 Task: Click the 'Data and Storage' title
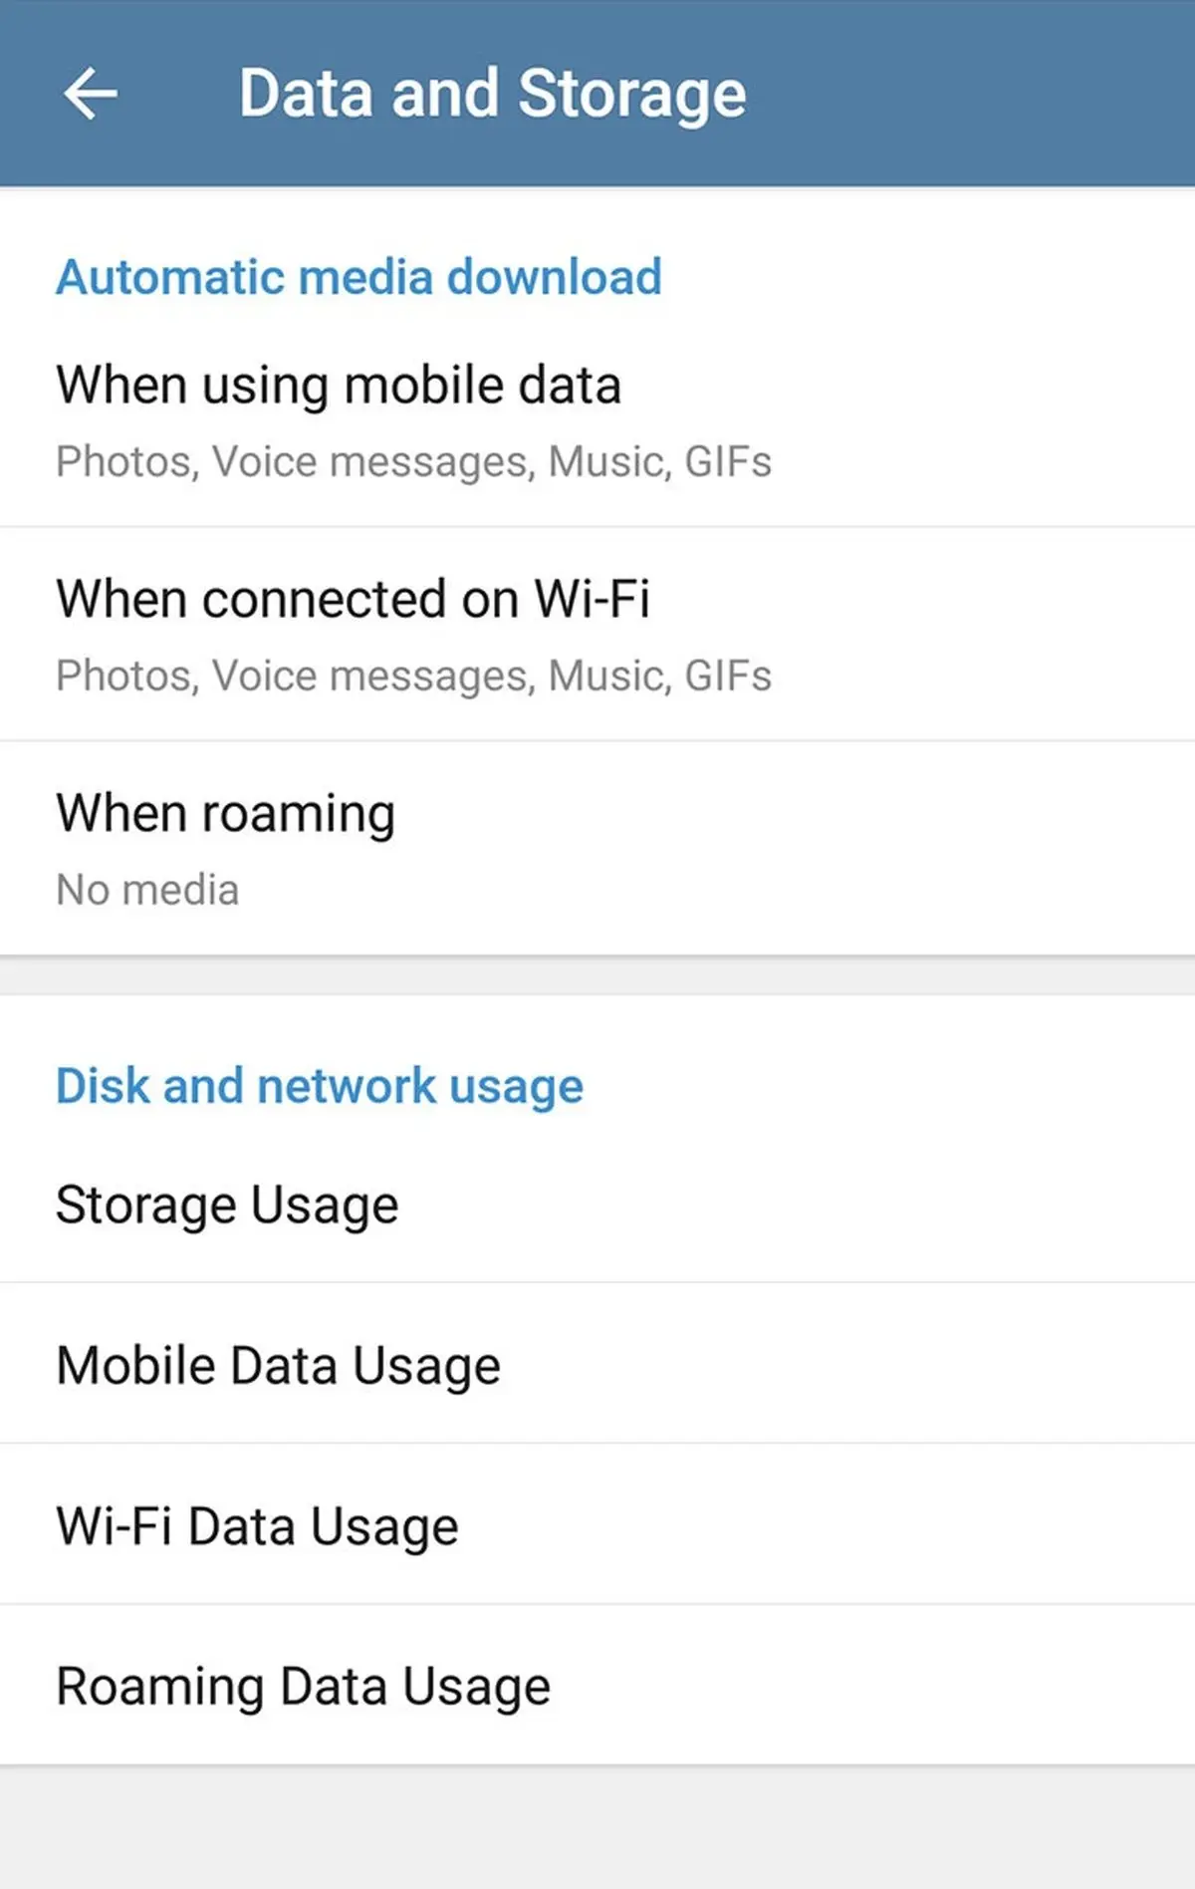tap(492, 94)
